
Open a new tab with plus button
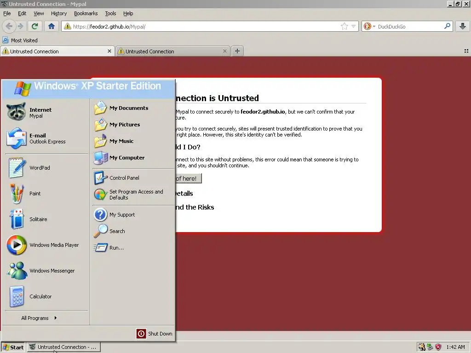coord(237,51)
